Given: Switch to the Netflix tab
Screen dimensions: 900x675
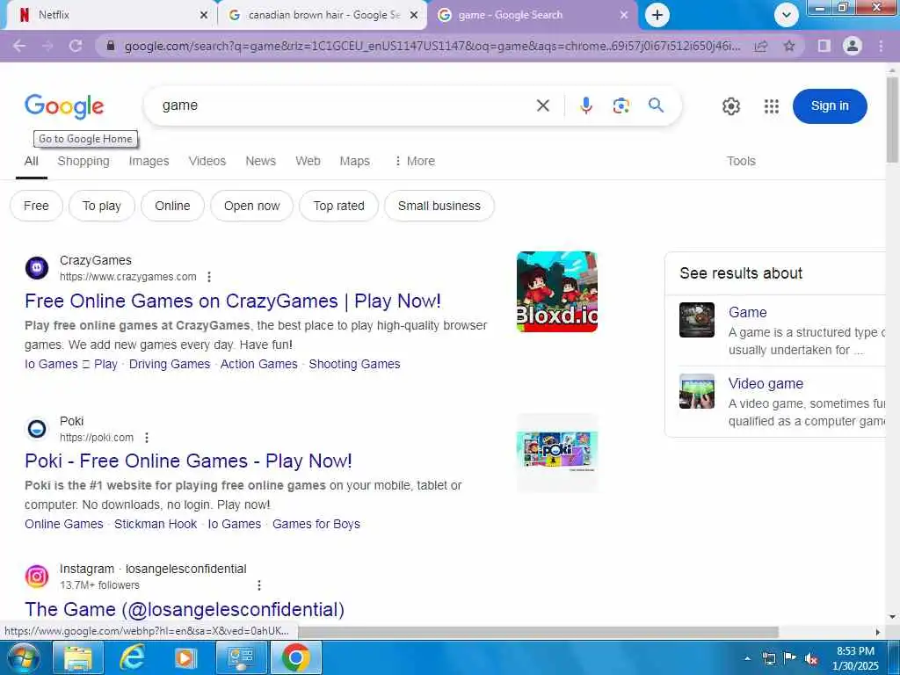Looking at the screenshot, I should tap(109, 15).
